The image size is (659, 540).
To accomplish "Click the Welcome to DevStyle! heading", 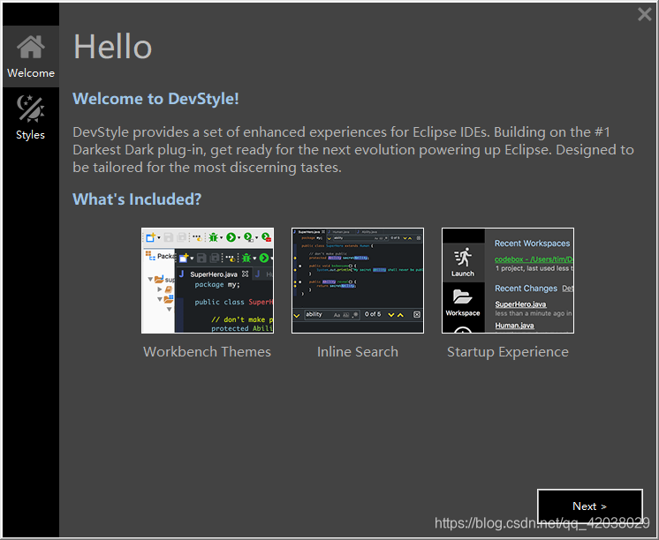I will click(x=156, y=99).
